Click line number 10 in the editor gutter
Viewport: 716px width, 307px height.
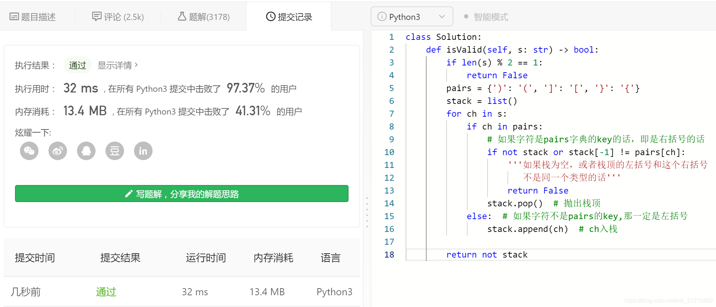[389, 152]
